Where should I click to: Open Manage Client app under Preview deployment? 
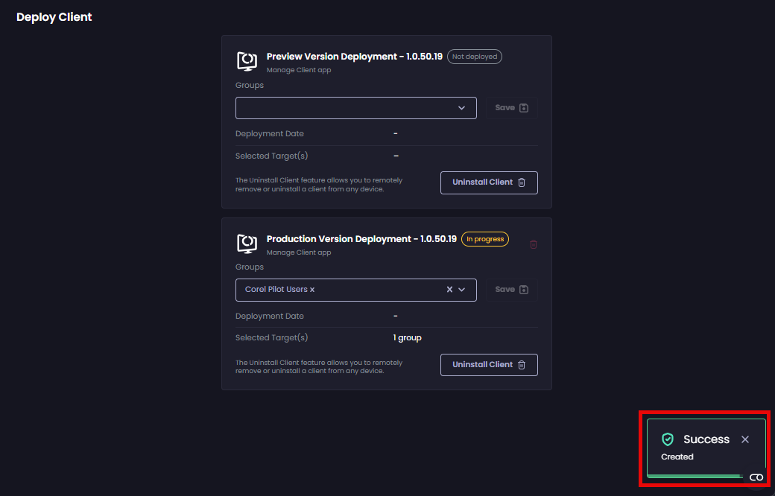[298, 69]
